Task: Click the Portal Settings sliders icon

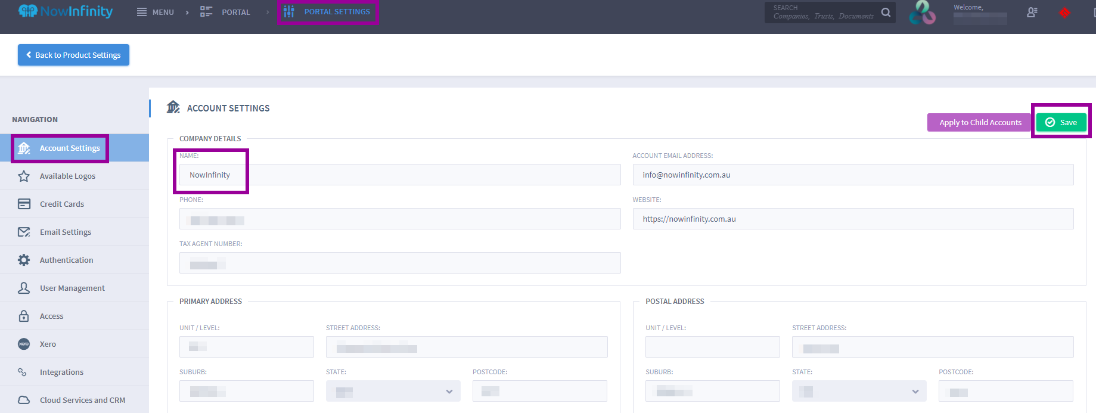Action: tap(289, 11)
